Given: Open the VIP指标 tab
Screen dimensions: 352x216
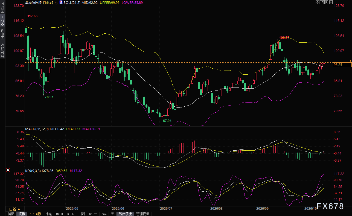Looking at the screenshot, I should (x=35, y=214).
